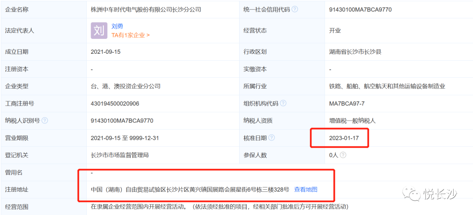Viewport: 473px width, 215px height.
Task: Click the registered address text 中国（湖南）自由贸易试验区
Action: [128, 189]
